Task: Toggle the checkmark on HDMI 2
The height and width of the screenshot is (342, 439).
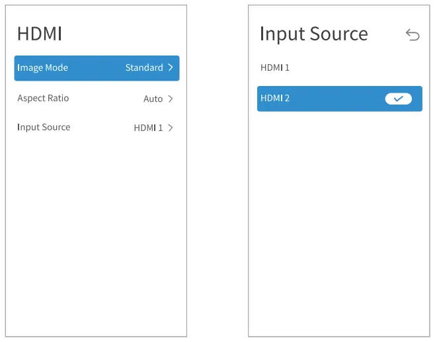Action: point(398,99)
